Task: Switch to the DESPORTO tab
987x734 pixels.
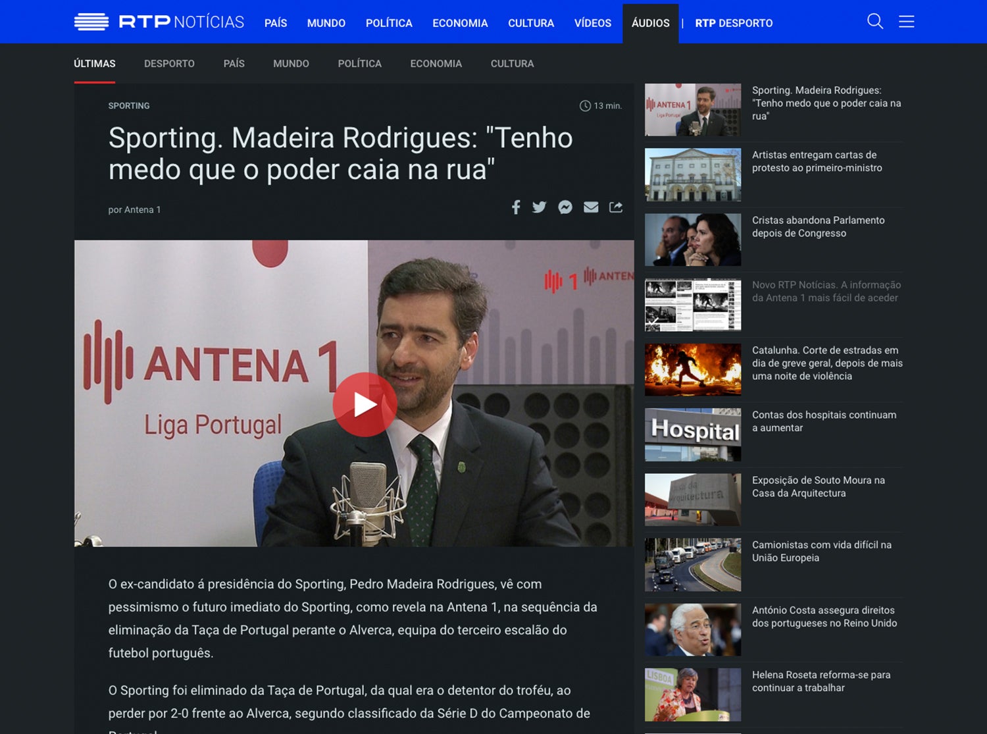Action: [169, 63]
